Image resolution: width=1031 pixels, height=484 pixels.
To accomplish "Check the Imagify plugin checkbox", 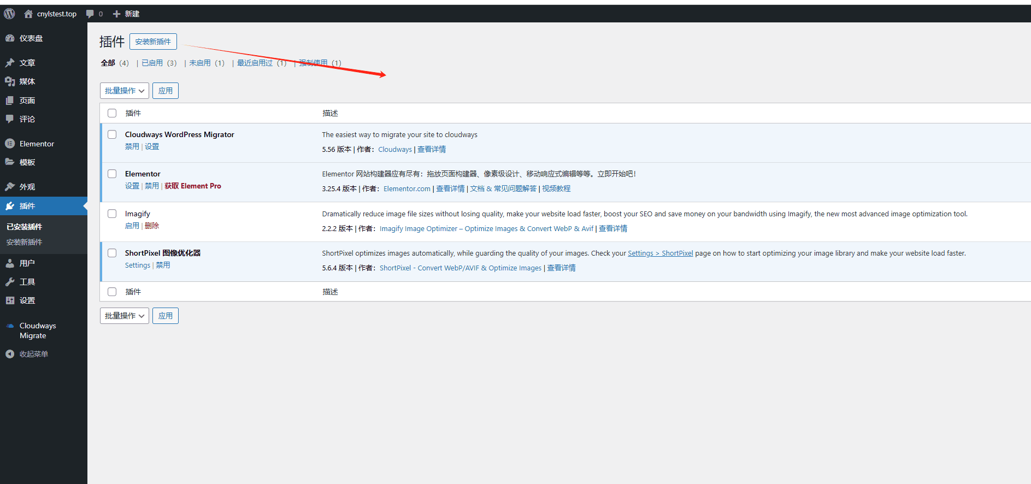I will 112,214.
